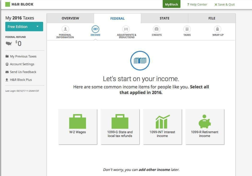Click the upload arrow icon beside H&R Block Plus
Screen dimensions: 252x176
[x=7, y=80]
